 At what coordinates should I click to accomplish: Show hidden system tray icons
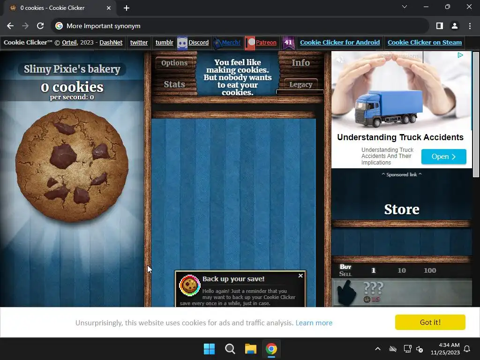coord(378,349)
